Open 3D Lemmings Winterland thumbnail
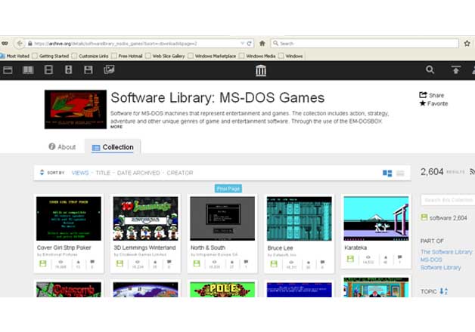This screenshot has height=332, width=475. (x=145, y=218)
